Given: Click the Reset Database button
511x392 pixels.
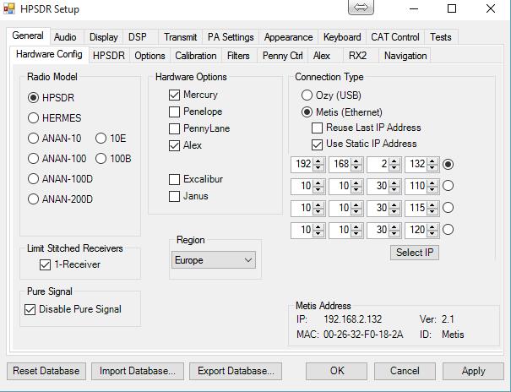Looking at the screenshot, I should (46, 371).
